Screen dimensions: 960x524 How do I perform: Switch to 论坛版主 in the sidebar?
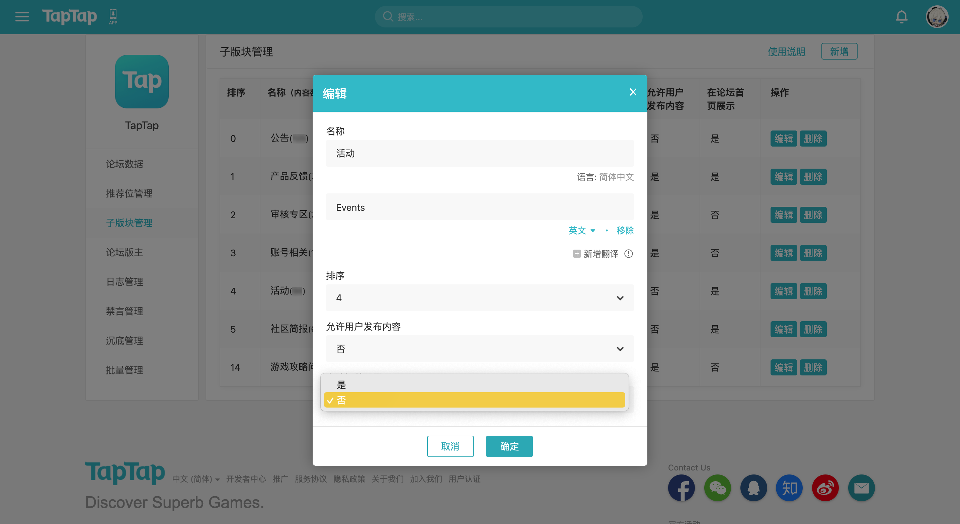click(x=124, y=252)
